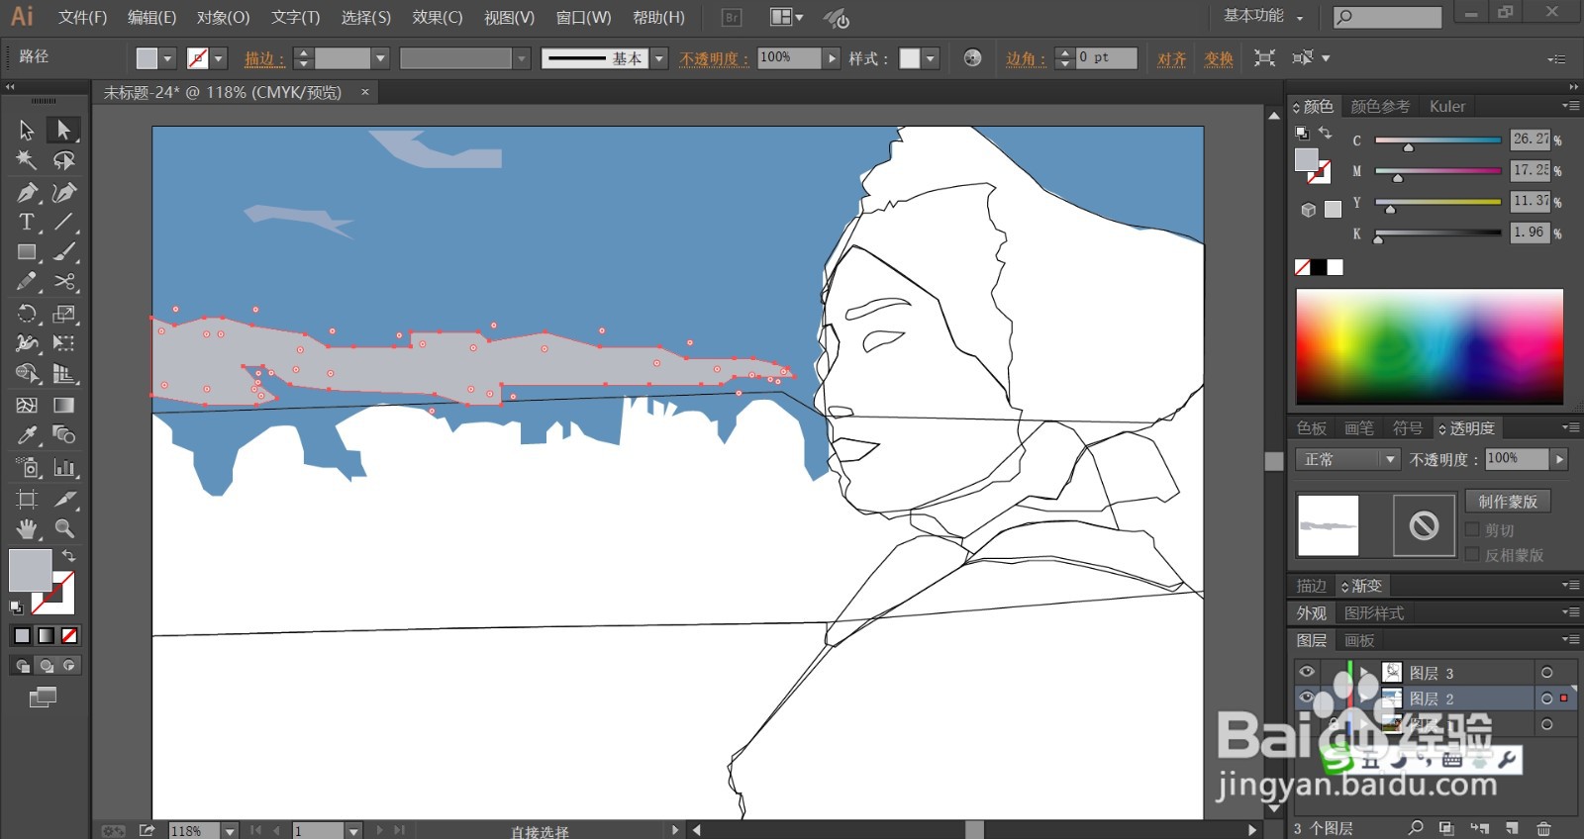
Task: Select the Line Segment tool
Action: [64, 222]
